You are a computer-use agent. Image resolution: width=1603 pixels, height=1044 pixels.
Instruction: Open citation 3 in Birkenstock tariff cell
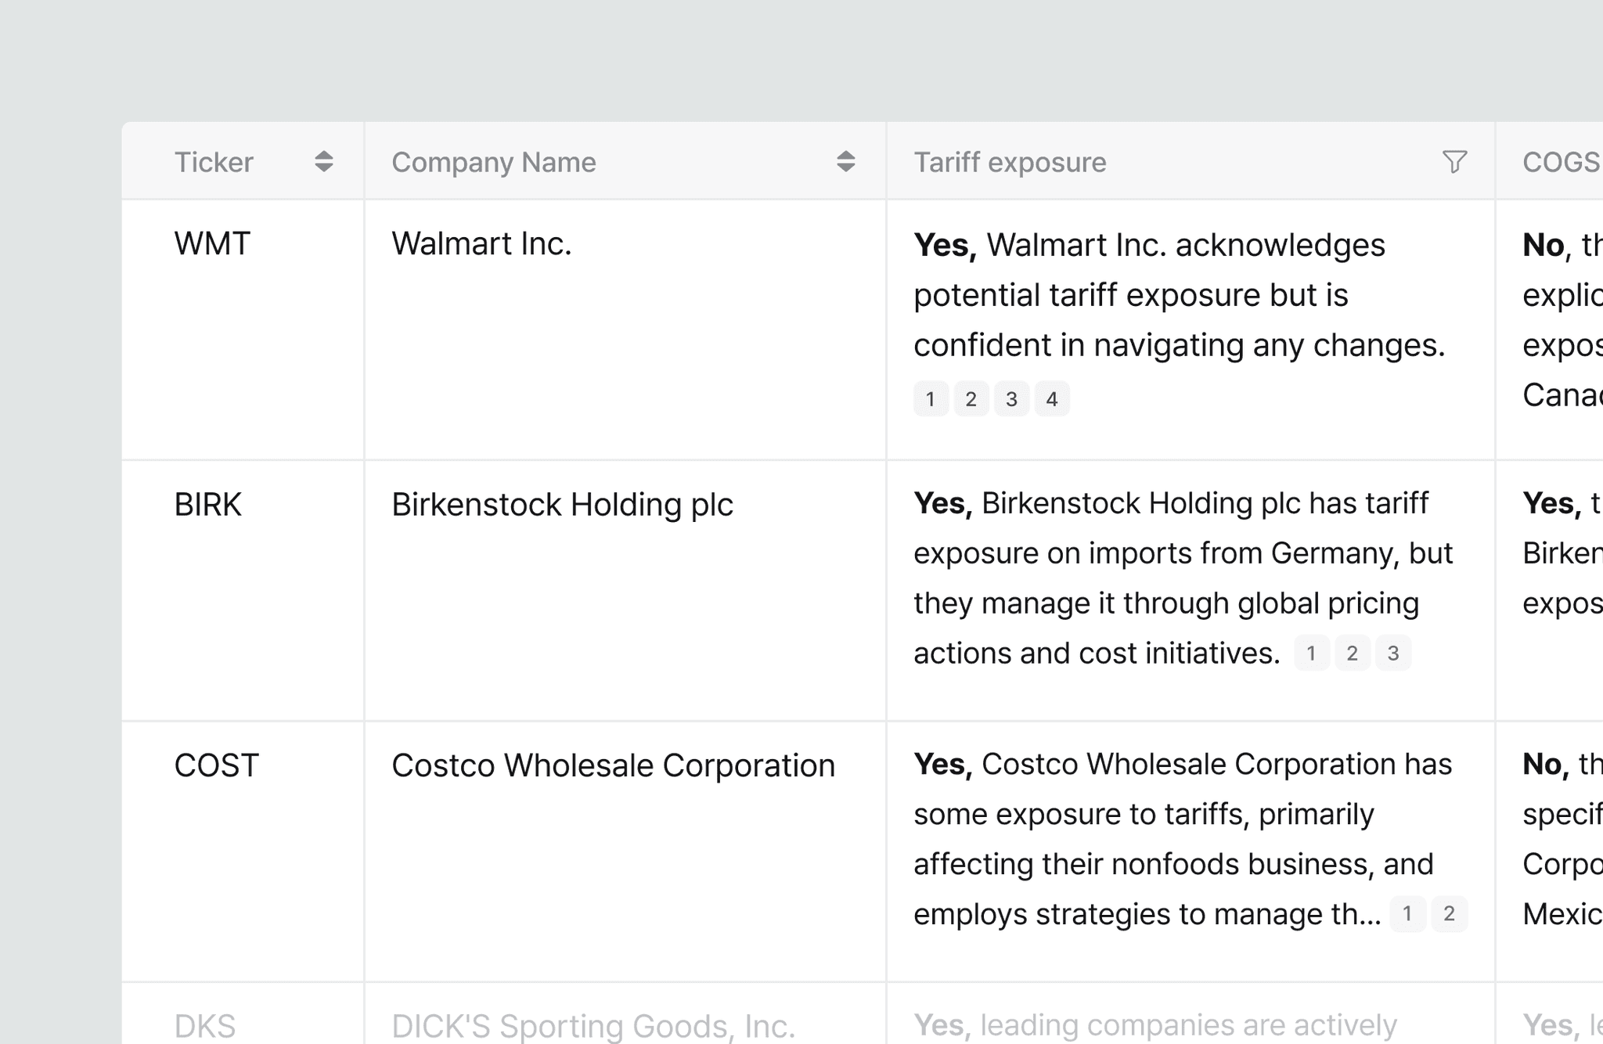1393,653
